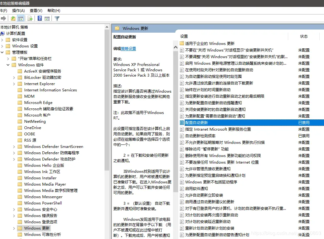This screenshot has width=324, height=239.
Task: Click the scrollbar up arrow in middle pane
Action: 175,47
